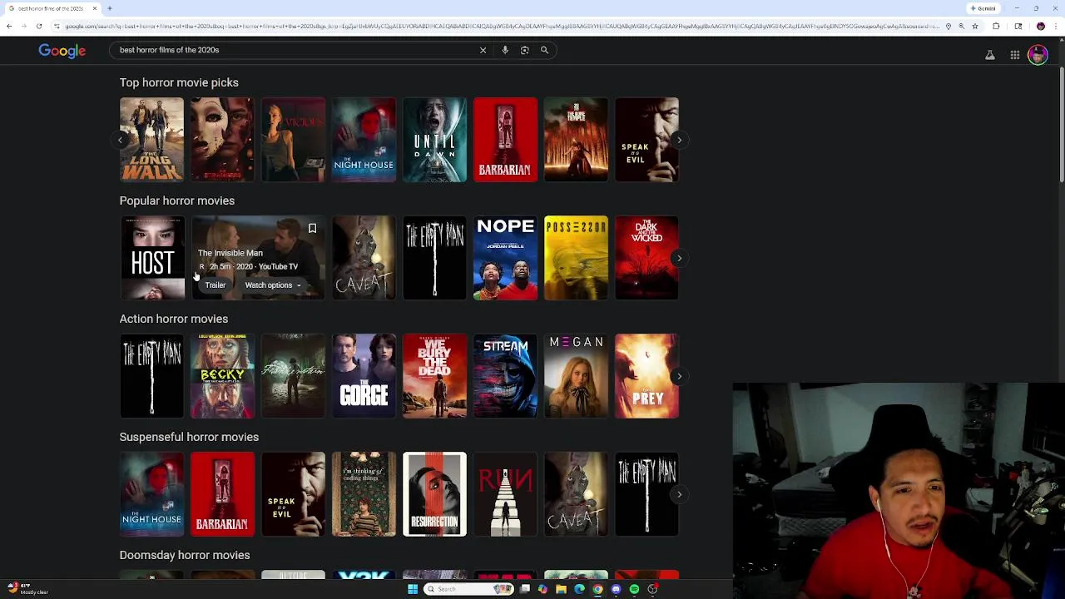Open the Google apps grid icon
1065x599 pixels.
point(1015,55)
